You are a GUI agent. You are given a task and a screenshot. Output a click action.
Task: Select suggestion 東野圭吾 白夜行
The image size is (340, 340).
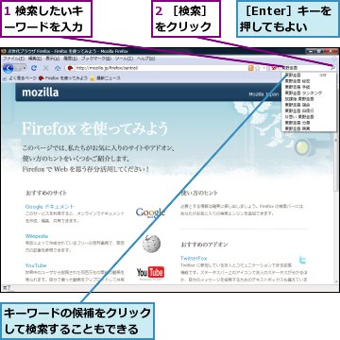coord(309,111)
